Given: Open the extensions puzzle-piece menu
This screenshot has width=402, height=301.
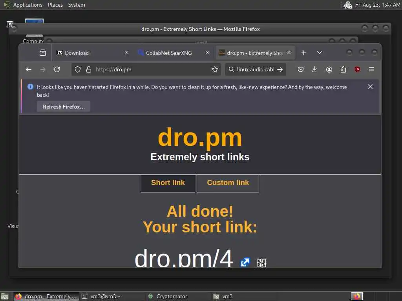Looking at the screenshot, I should point(343,69).
